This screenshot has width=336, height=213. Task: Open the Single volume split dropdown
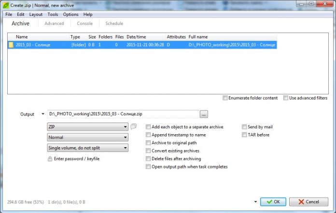tap(87, 148)
